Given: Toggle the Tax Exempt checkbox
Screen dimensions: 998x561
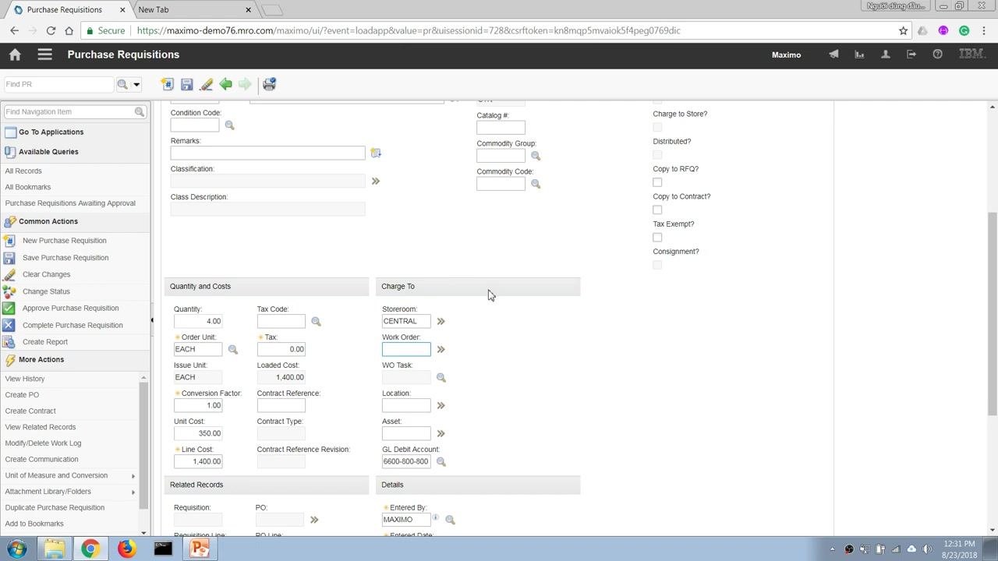Looking at the screenshot, I should point(657,237).
